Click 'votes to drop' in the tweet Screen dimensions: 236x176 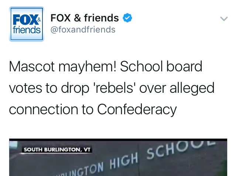[49, 89]
